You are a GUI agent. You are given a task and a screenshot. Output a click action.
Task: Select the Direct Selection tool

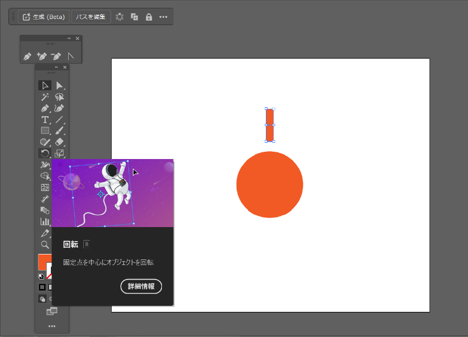59,85
